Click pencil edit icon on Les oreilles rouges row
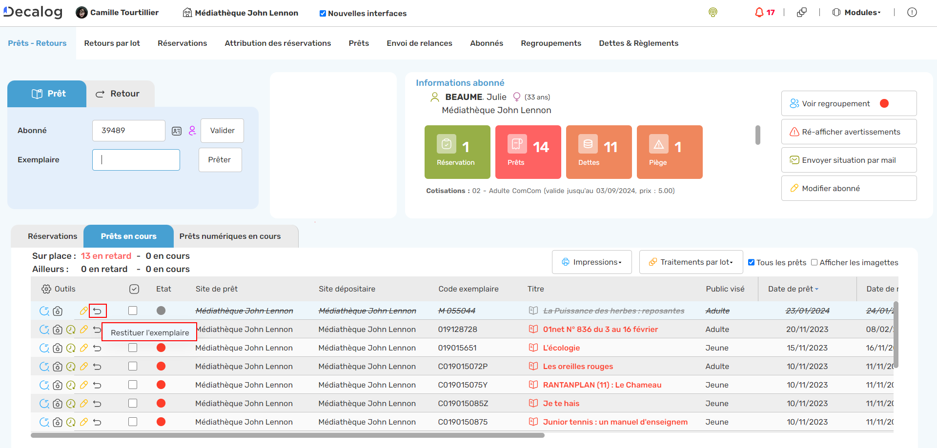Image resolution: width=937 pixels, height=448 pixels. [84, 367]
